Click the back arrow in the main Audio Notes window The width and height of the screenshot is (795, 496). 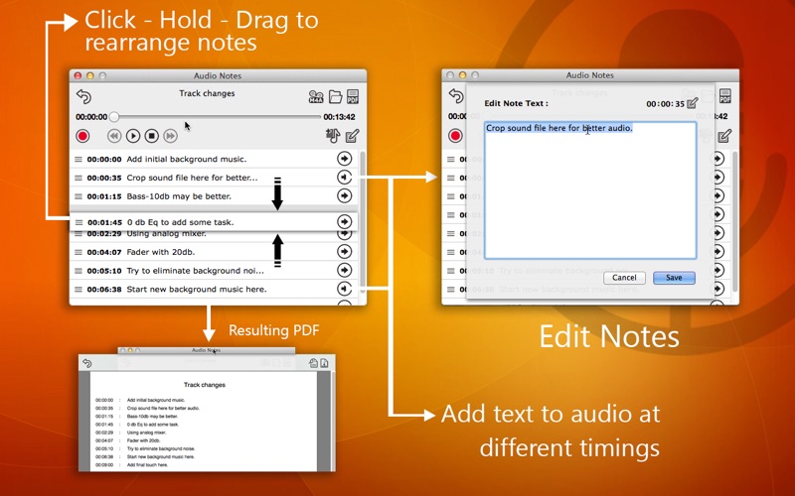click(83, 96)
